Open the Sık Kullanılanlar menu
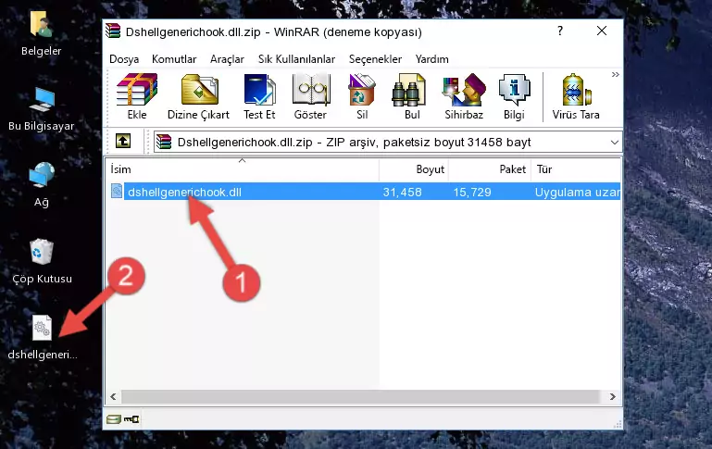The height and width of the screenshot is (449, 712). (296, 59)
